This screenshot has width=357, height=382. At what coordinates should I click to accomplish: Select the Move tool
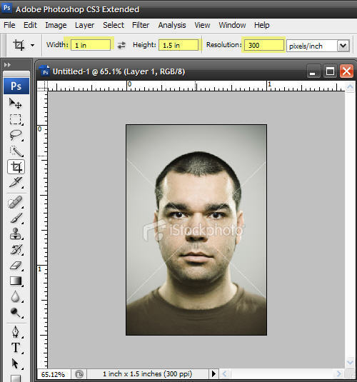pos(16,104)
